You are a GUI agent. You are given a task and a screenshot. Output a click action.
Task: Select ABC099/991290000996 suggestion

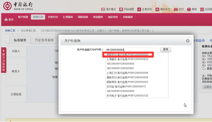click(120, 91)
